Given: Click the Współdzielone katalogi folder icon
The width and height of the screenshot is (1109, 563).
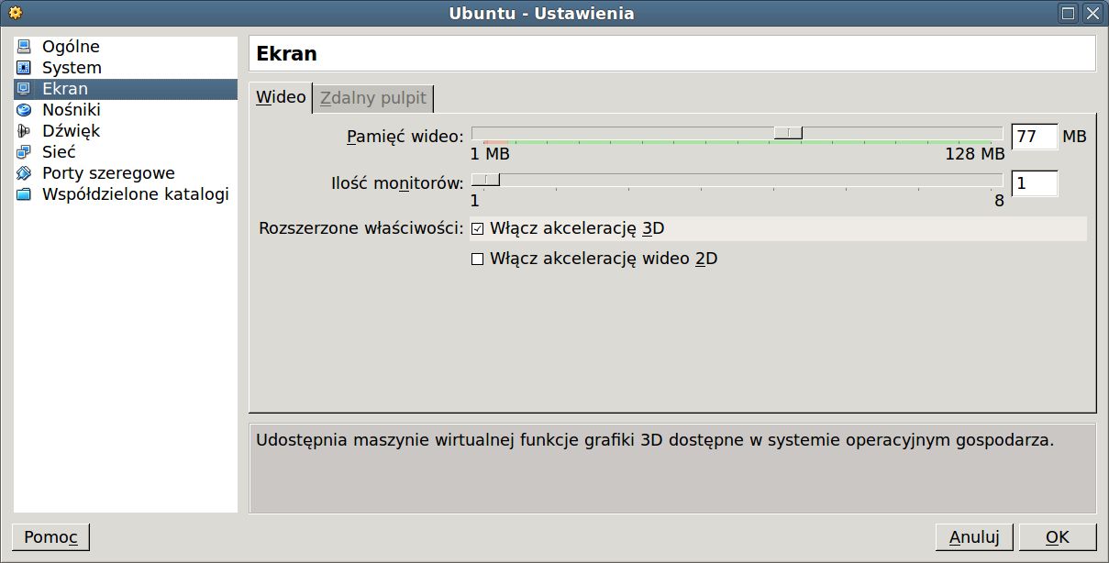Looking at the screenshot, I should [24, 194].
